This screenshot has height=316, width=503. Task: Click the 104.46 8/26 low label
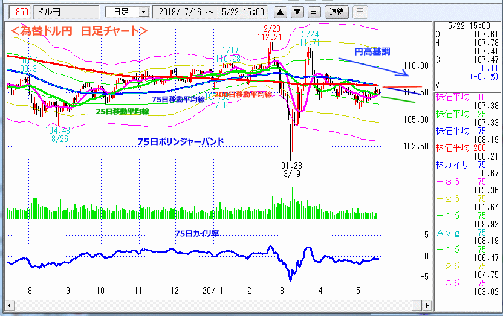[57, 134]
